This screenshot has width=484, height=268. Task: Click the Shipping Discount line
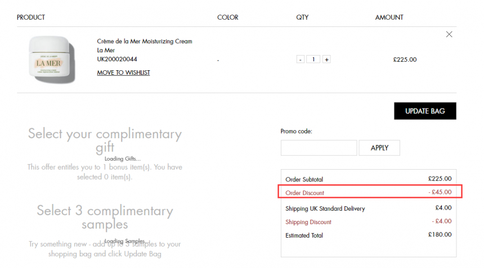click(308, 222)
